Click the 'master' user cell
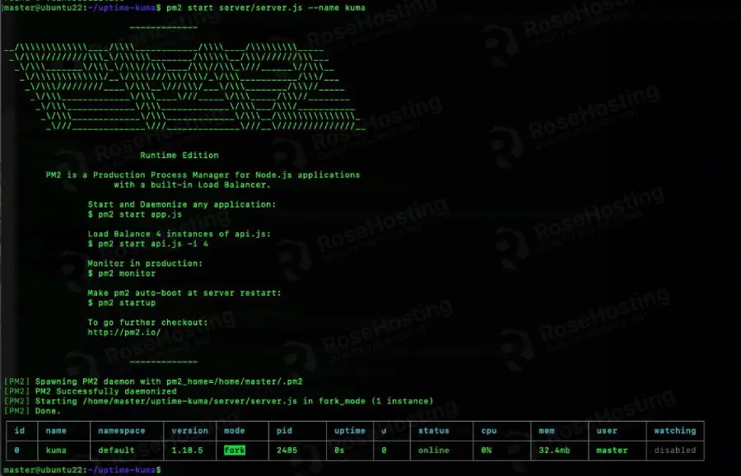 point(612,450)
